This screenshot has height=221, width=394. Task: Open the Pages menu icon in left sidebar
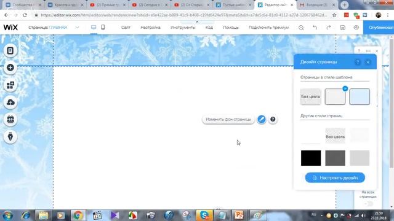point(10,50)
